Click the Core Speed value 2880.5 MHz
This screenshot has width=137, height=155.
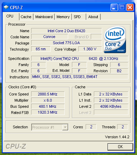[x=48, y=94]
